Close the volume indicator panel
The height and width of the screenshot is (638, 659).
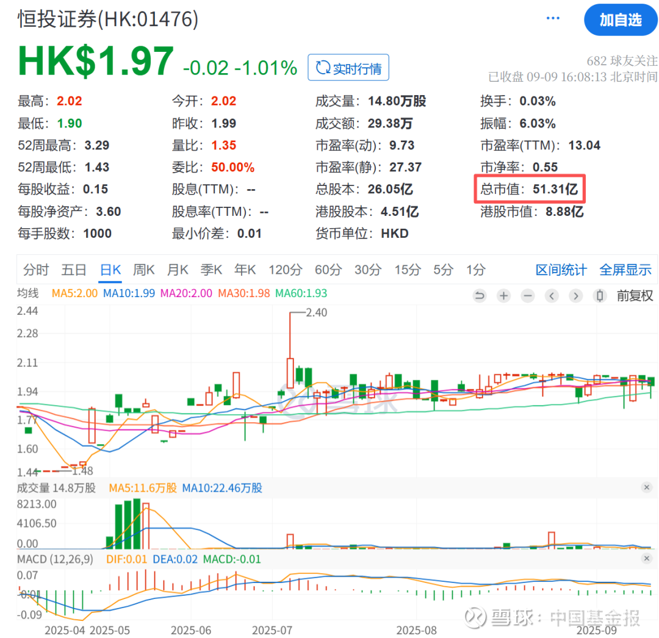click(x=647, y=487)
